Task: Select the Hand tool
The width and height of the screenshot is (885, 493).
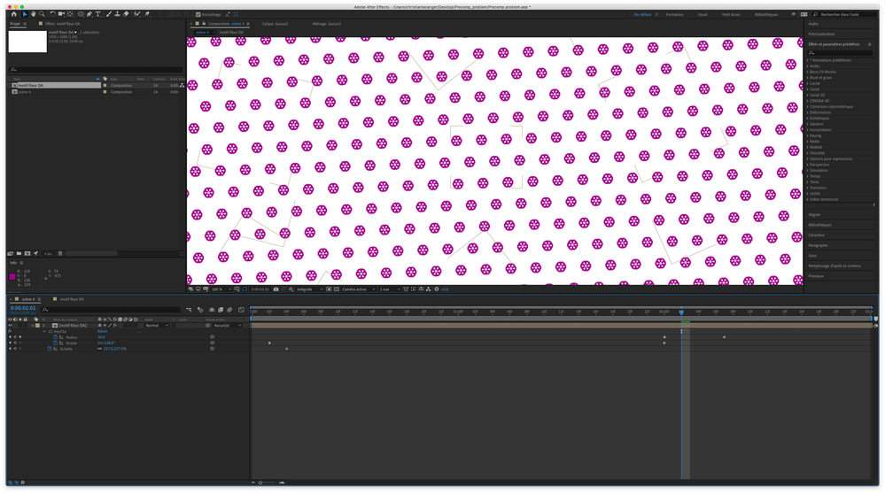Action: (34, 14)
